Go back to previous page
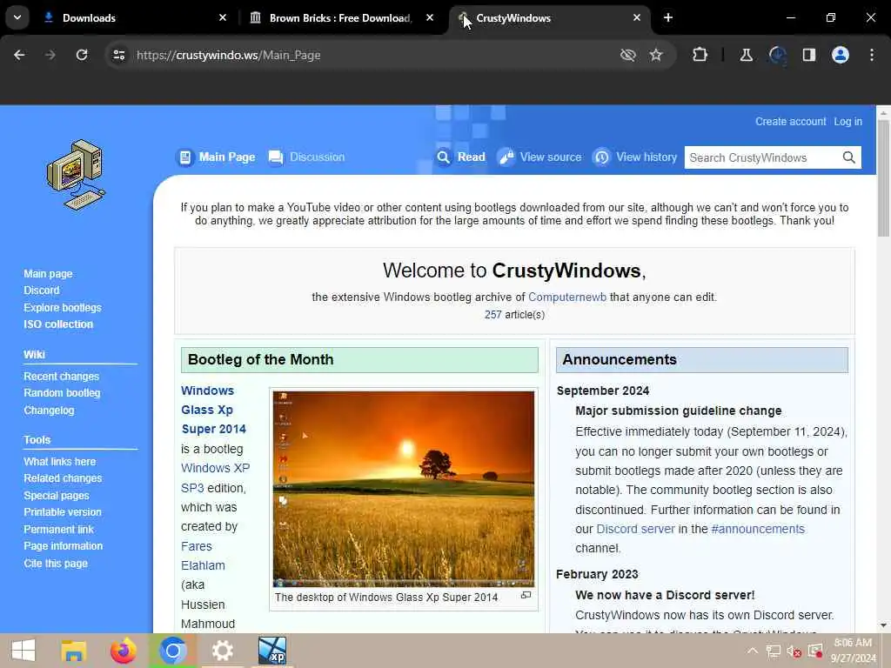Screen dimensions: 891x668 pos(19,55)
